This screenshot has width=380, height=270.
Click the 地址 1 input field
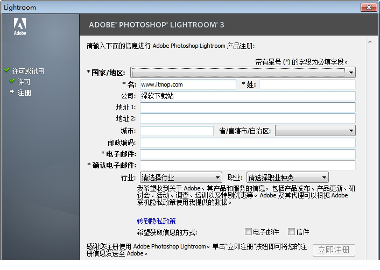point(248,107)
